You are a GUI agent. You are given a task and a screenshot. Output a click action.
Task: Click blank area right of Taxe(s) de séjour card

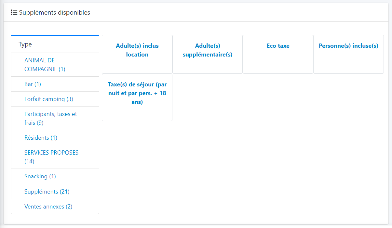pos(244,97)
